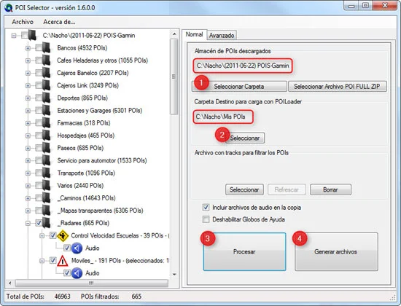Click the tree's horizontal scrollbar thumb
Viewport: 401px width, 306px height.
(x=92, y=283)
